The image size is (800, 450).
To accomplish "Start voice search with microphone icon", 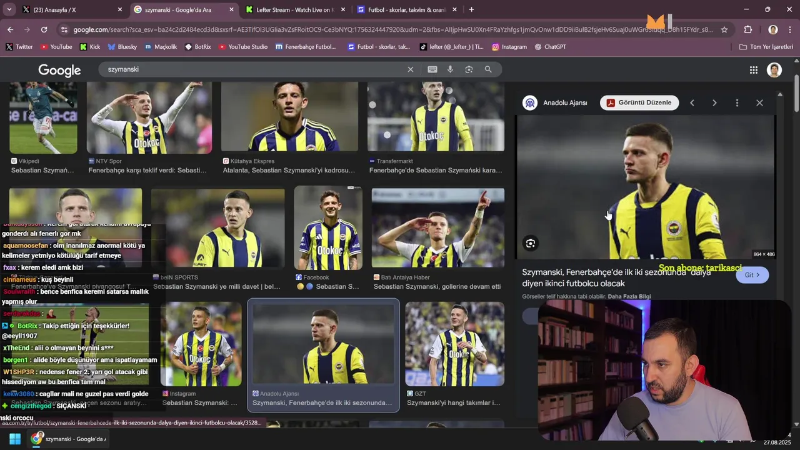I will (x=450, y=69).
